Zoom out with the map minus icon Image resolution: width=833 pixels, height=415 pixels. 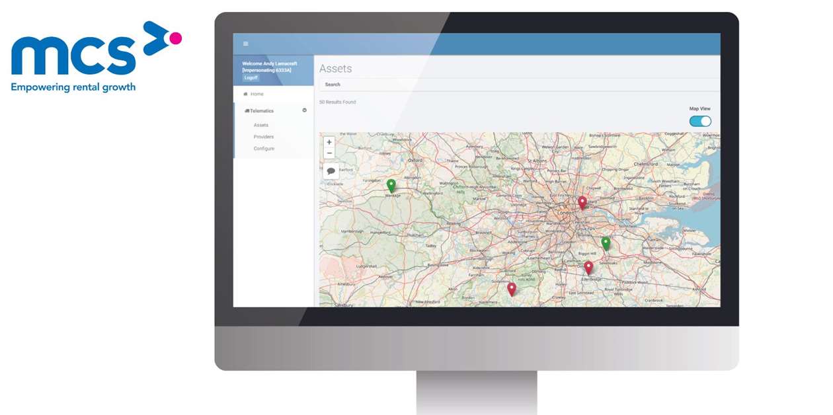[x=329, y=153]
